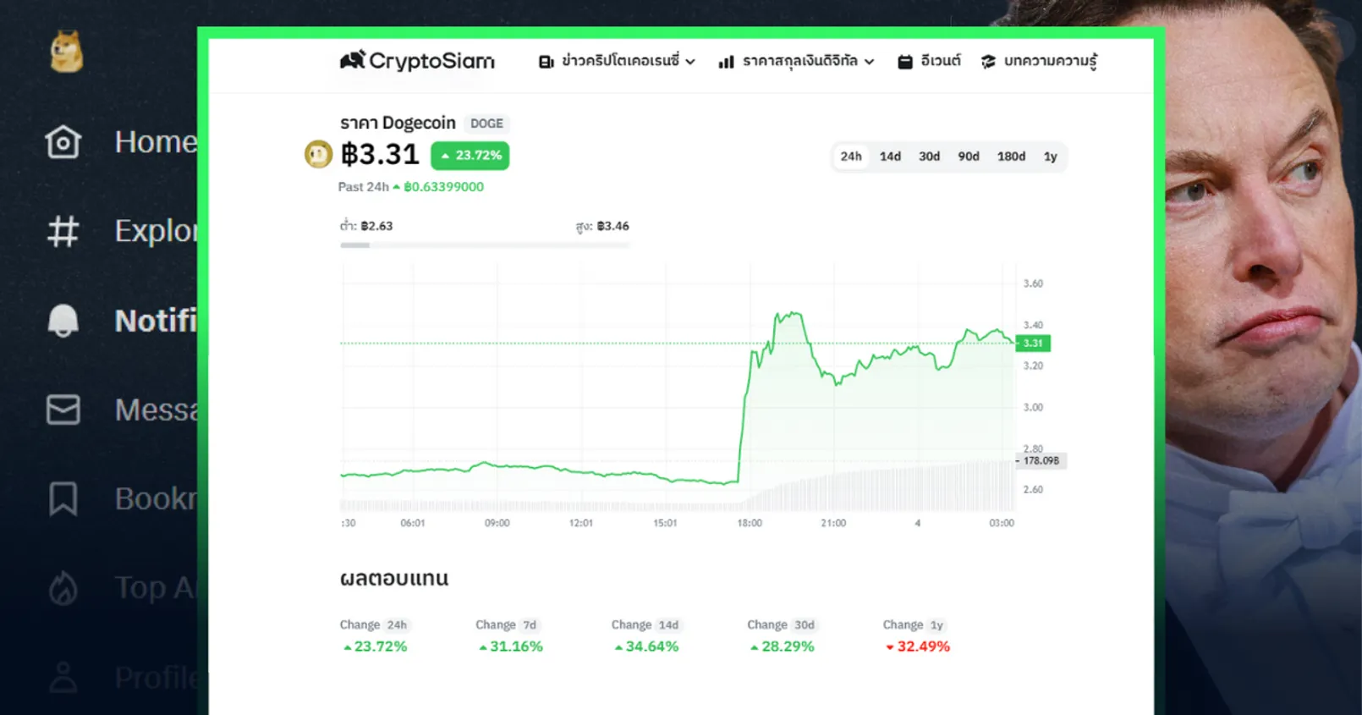The image size is (1362, 715).
Task: Select the 30d chart range
Action: [x=929, y=157]
